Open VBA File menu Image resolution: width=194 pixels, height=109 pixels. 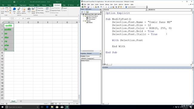[85, 5]
